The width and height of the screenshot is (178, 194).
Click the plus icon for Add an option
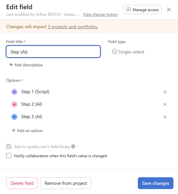[x=14, y=130]
